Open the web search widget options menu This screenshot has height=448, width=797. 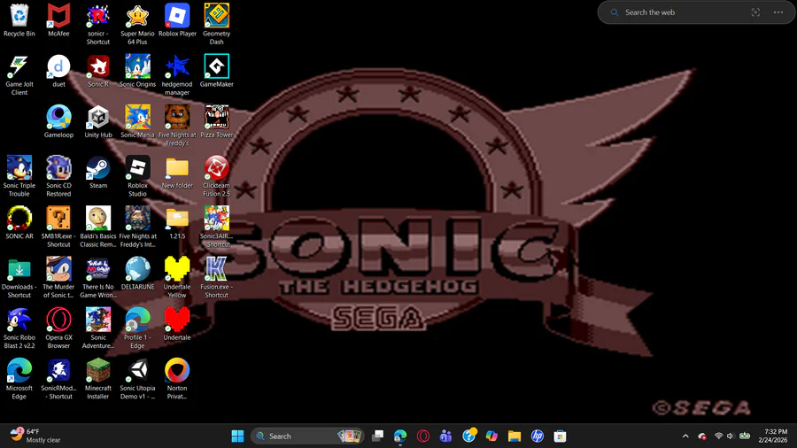[778, 12]
